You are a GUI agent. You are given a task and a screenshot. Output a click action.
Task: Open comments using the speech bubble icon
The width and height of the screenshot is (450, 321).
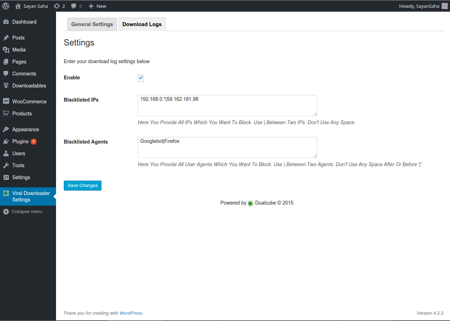click(73, 6)
